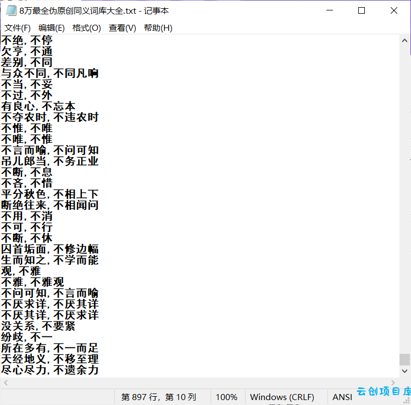Open the 格式(O) menu

pyautogui.click(x=86, y=28)
